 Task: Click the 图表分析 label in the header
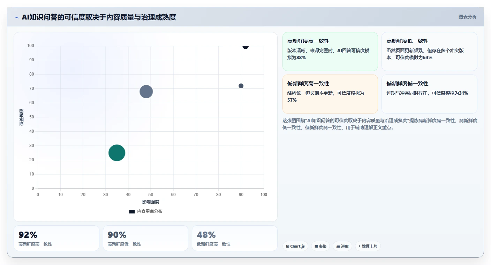pyautogui.click(x=467, y=17)
